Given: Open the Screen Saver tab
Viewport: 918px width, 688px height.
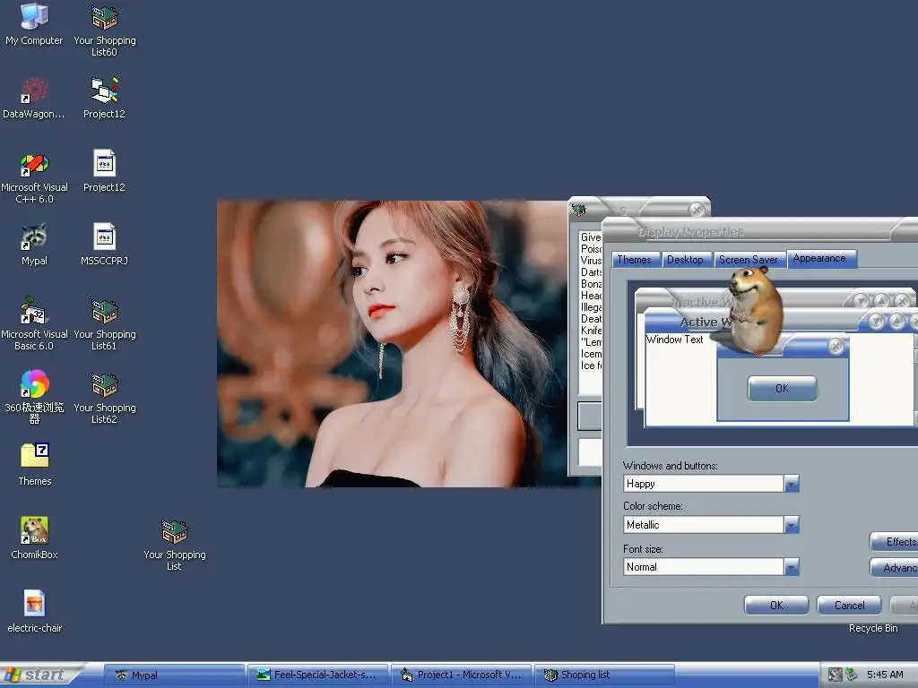Looking at the screenshot, I should [749, 260].
